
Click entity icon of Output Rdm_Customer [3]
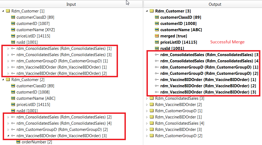[152, 11]
